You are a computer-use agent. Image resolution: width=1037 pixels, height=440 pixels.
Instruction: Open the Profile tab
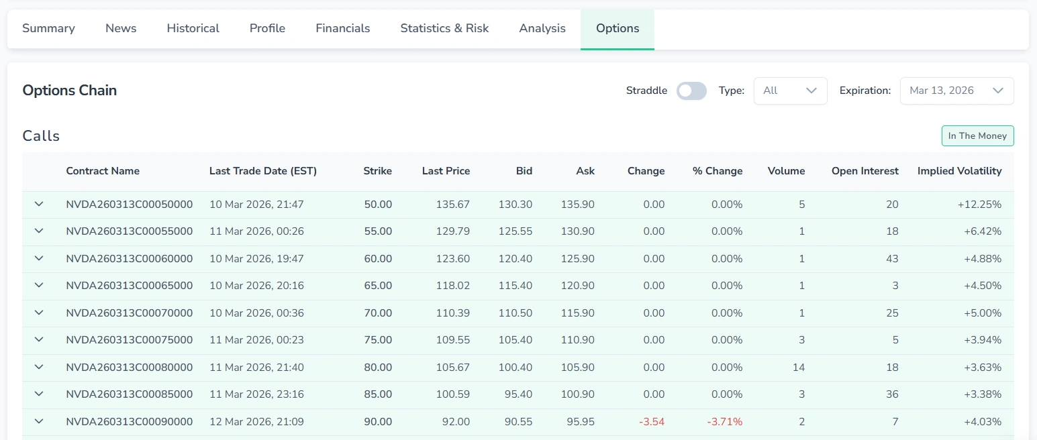(266, 28)
